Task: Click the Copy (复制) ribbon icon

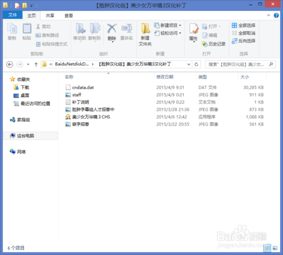Action: point(12,31)
